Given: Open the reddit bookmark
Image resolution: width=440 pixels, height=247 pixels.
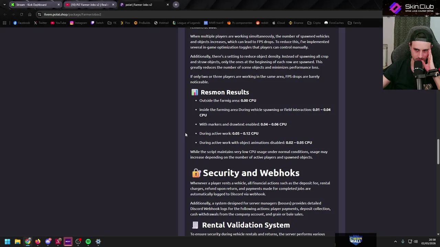Looking at the screenshot, I should (x=262, y=23).
